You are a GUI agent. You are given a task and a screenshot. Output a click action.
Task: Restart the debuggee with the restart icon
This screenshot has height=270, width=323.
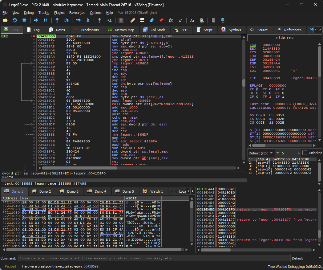tap(14, 20)
